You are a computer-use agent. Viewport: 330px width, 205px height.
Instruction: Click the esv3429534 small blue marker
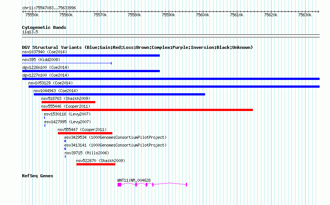65,141
